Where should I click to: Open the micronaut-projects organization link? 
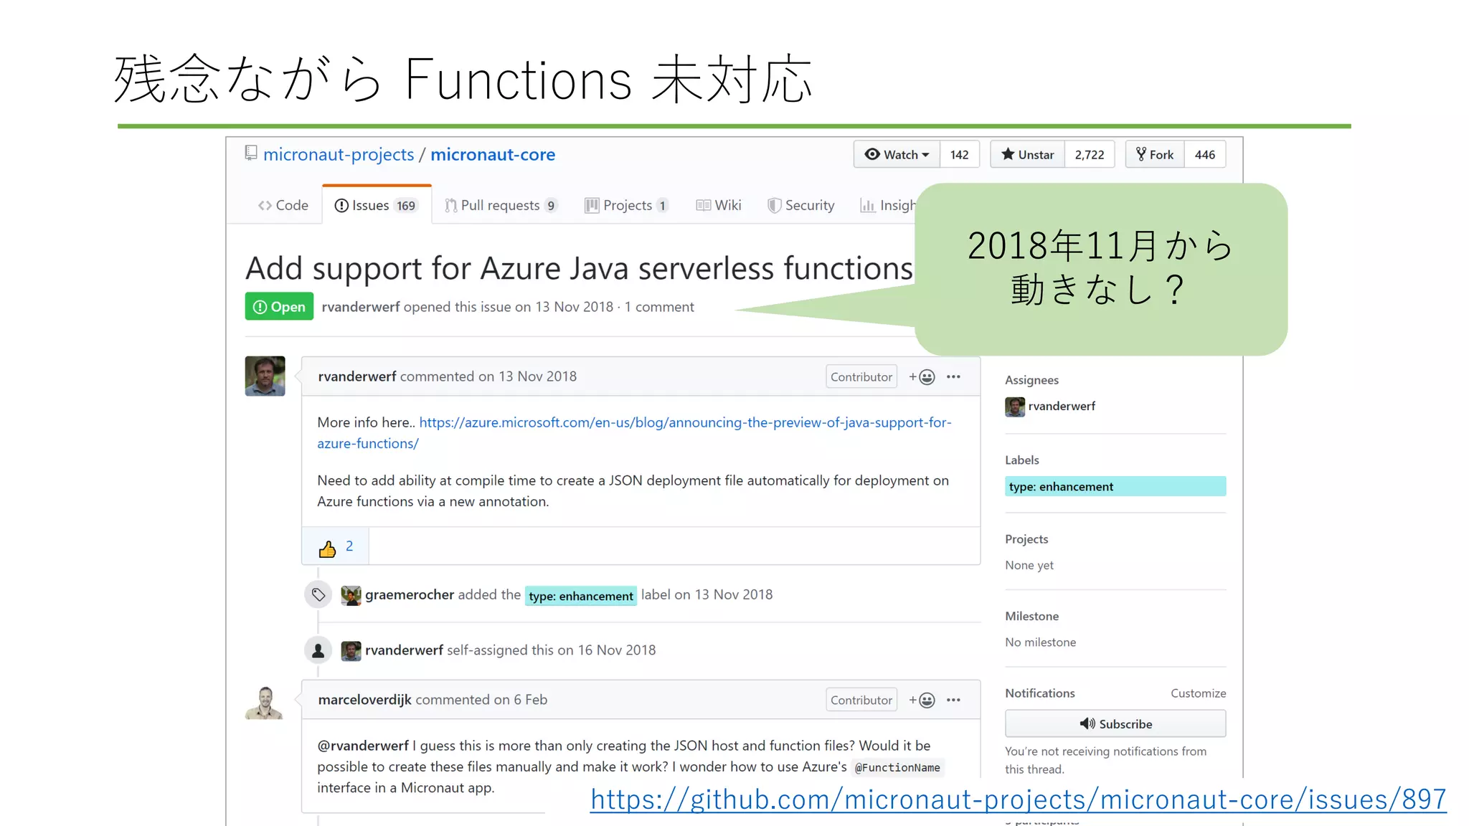coord(339,155)
